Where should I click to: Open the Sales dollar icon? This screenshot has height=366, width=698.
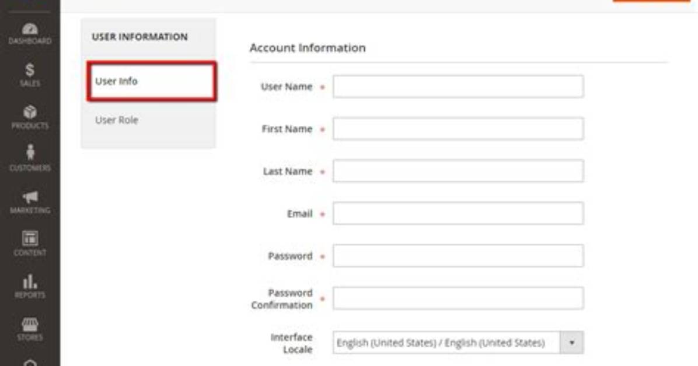click(x=30, y=70)
